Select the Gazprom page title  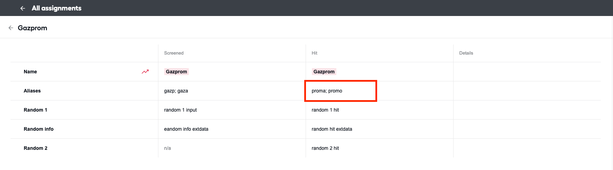click(32, 28)
